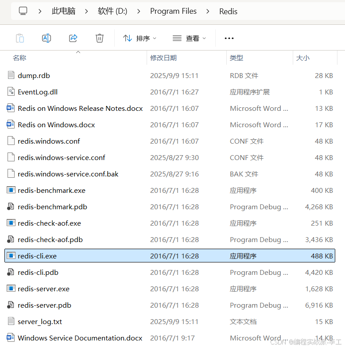This screenshot has height=348, width=345.
Task: Sort by 大小 column header
Action: click(302, 58)
